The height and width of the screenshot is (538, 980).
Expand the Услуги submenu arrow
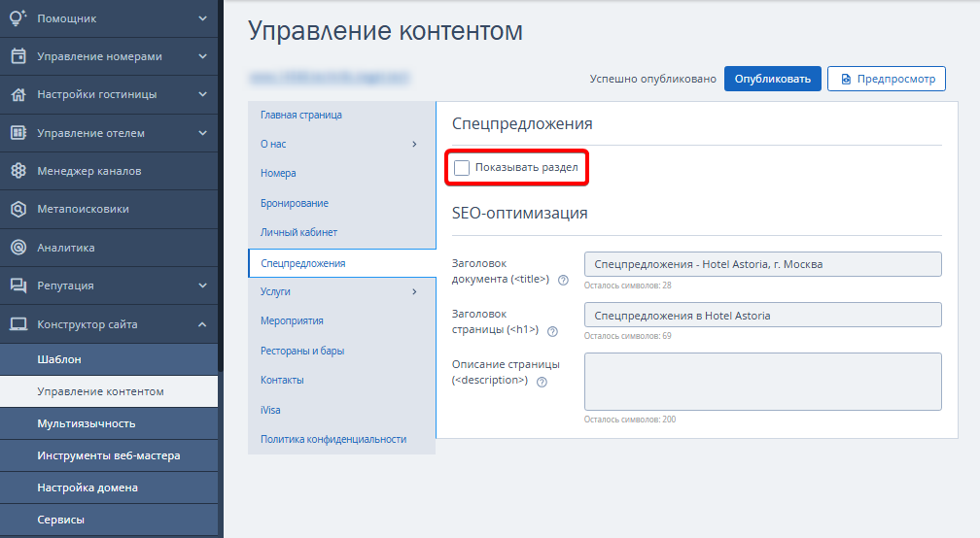[x=414, y=291]
